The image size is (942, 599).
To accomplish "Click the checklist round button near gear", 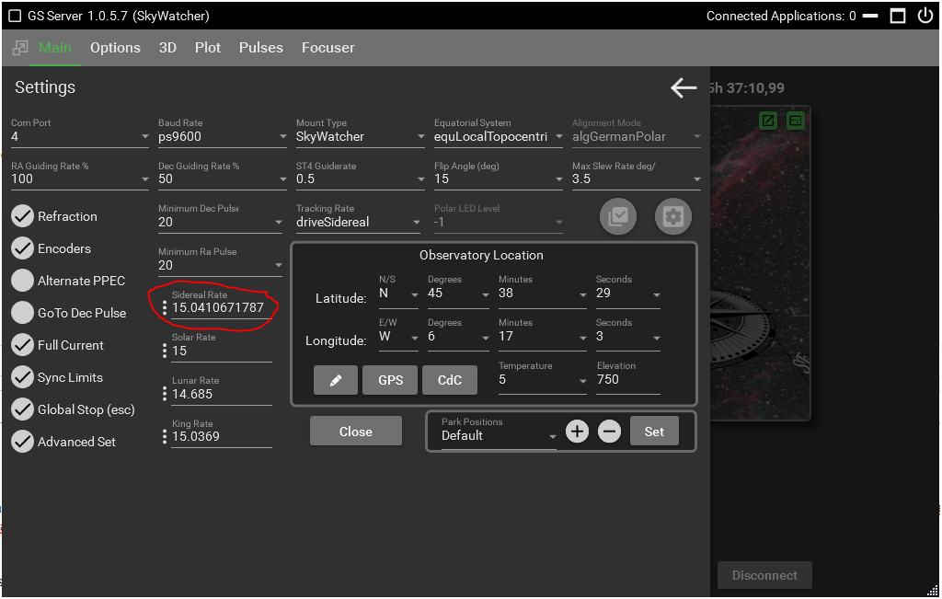I will 617,216.
